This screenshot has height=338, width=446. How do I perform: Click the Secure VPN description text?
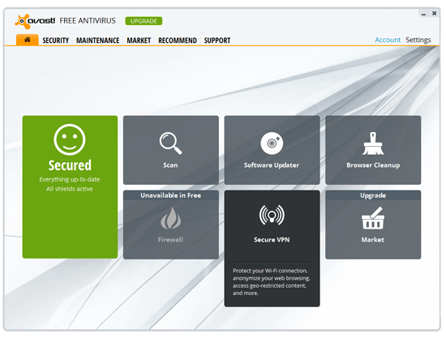(x=272, y=282)
